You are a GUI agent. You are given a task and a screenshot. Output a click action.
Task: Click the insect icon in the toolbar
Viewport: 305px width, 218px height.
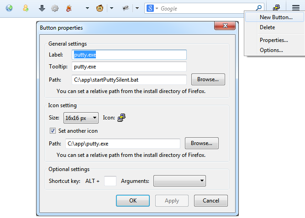pyautogui.click(x=126, y=8)
